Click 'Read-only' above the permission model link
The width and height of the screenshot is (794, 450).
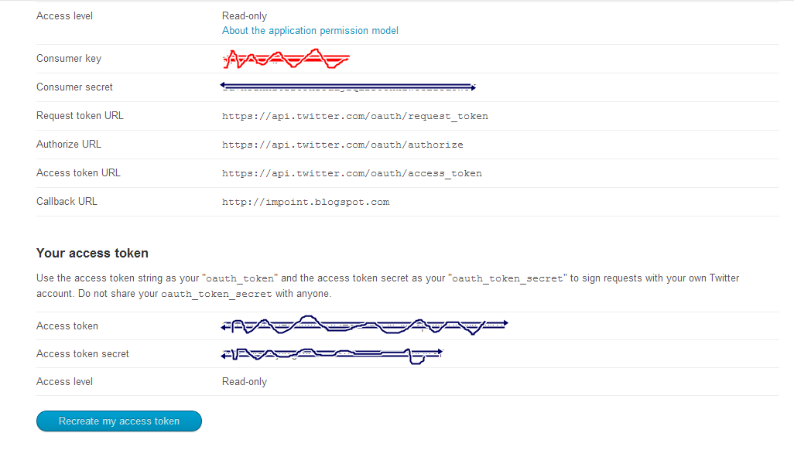click(245, 15)
